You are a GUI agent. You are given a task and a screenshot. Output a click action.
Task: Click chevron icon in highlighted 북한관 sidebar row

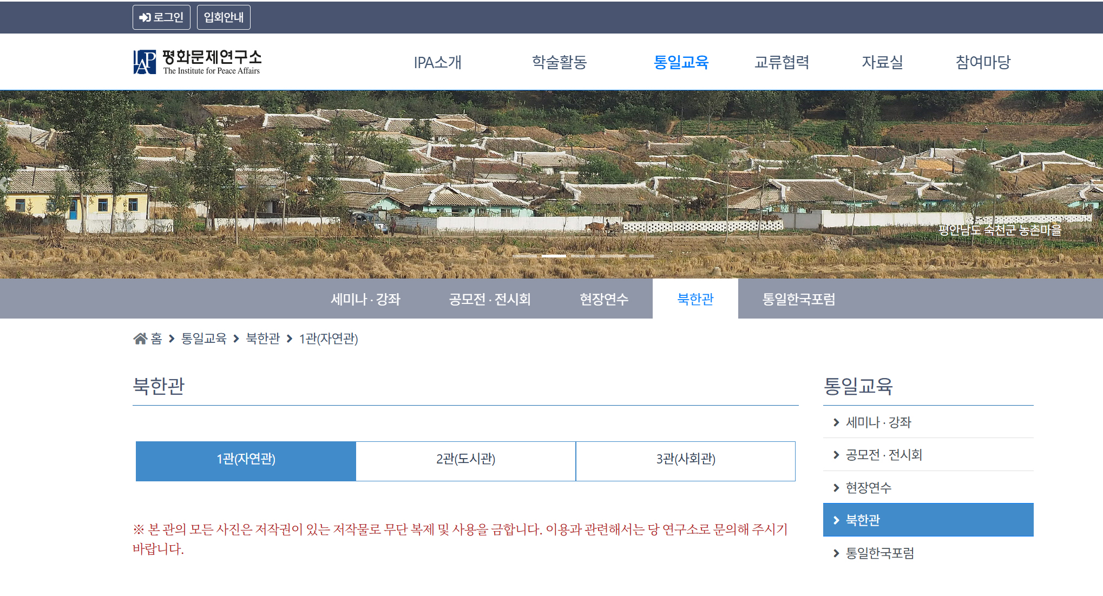(x=836, y=520)
